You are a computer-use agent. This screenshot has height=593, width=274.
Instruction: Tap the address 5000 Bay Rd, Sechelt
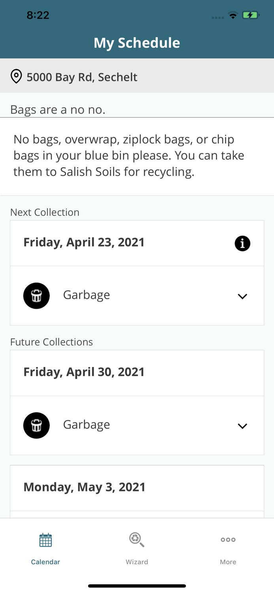(x=82, y=77)
